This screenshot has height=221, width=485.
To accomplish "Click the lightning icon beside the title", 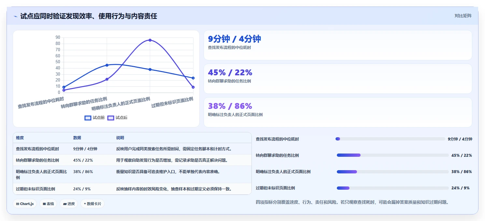I will [15, 16].
